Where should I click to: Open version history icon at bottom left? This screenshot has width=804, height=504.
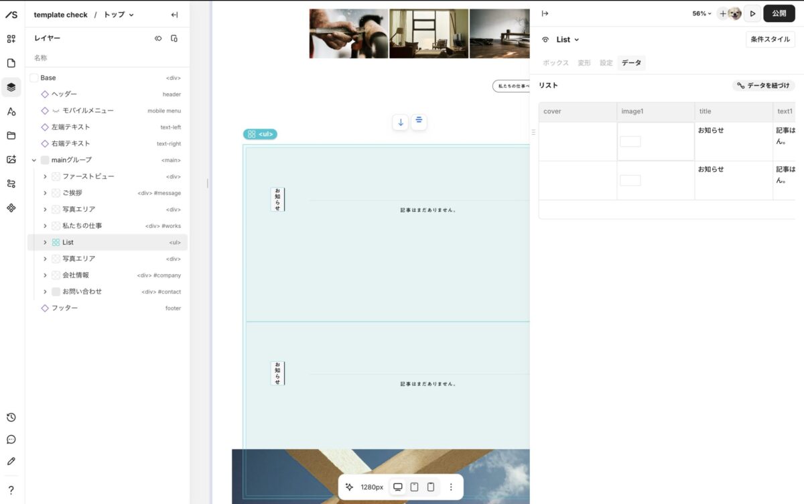tap(11, 418)
